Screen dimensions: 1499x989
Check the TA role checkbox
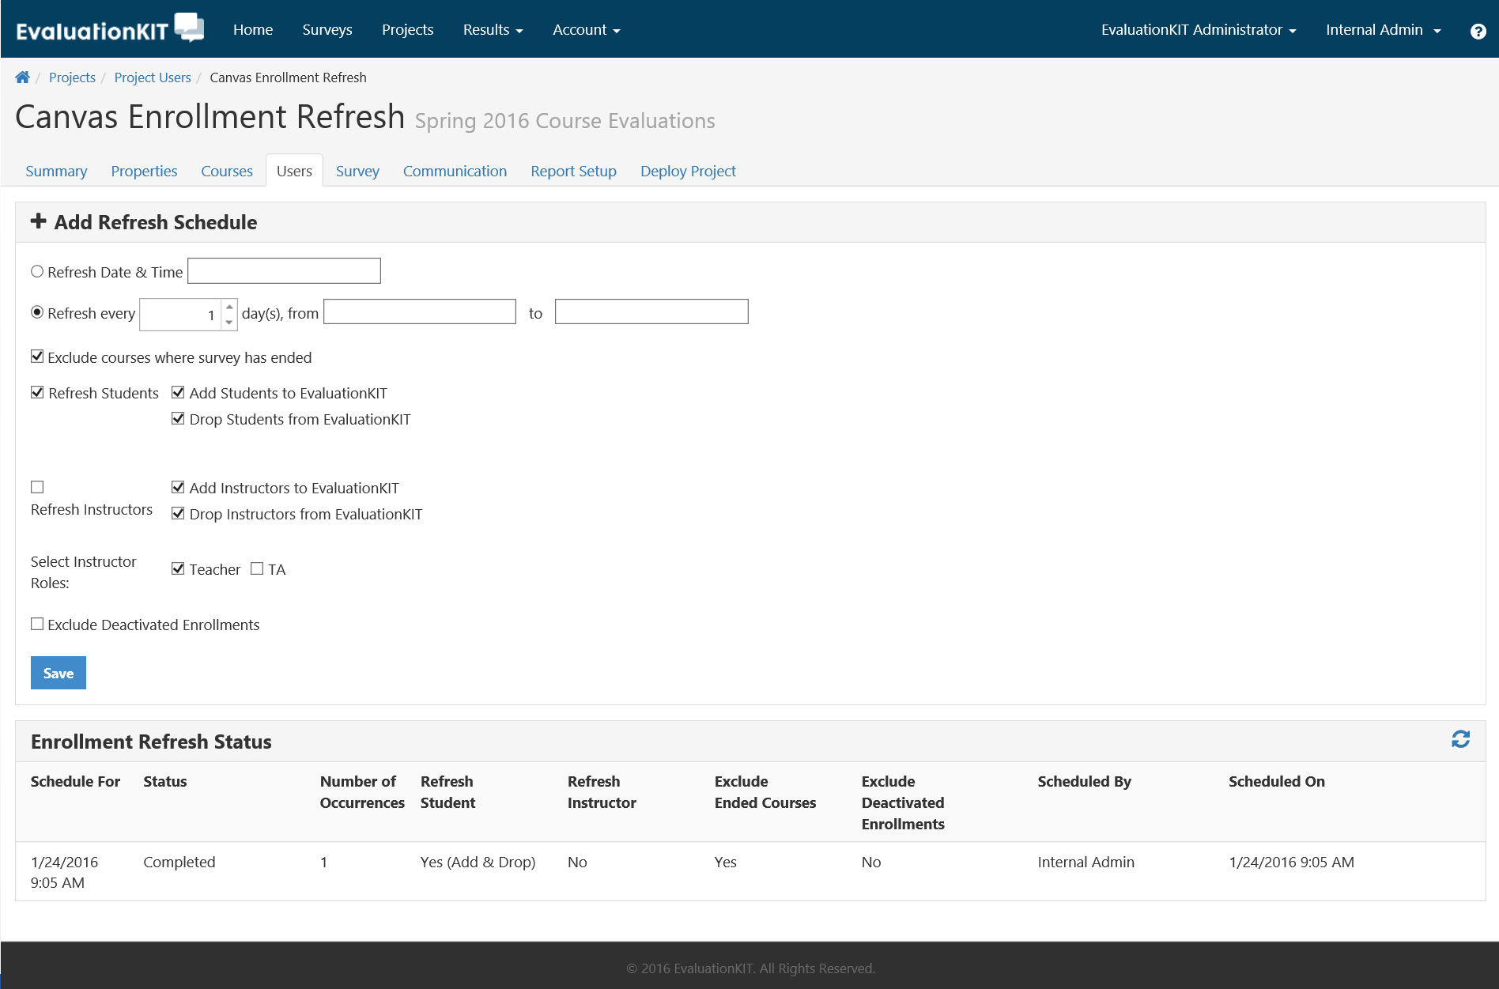click(x=257, y=568)
